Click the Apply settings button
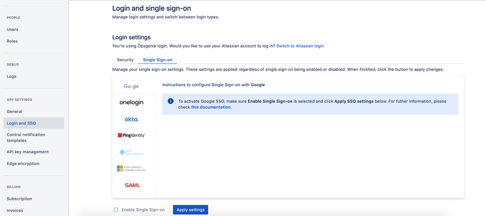486x216 pixels. pos(191,210)
